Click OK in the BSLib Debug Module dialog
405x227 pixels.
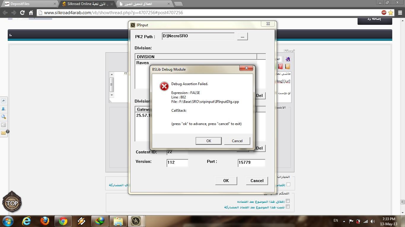tap(208, 141)
